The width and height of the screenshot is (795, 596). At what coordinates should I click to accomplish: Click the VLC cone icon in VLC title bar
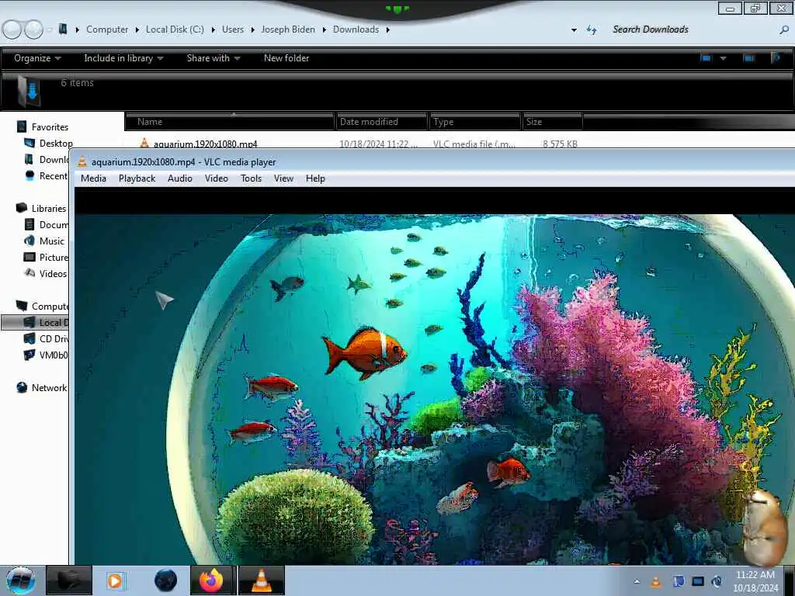point(82,161)
